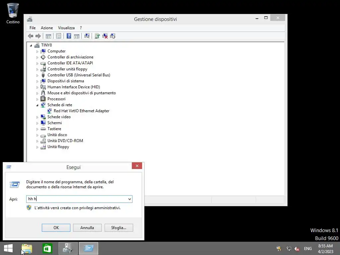
Task: Click the Gestione dispositivi title bar icon
Action: (x=30, y=19)
